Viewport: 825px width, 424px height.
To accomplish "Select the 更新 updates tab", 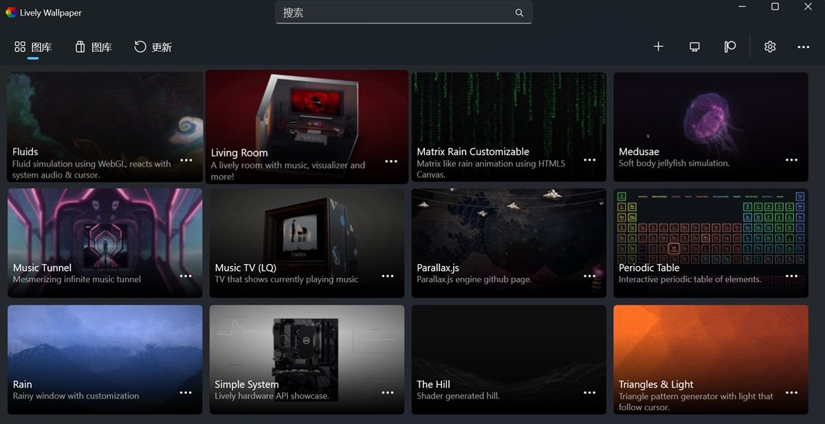I will tap(153, 47).
